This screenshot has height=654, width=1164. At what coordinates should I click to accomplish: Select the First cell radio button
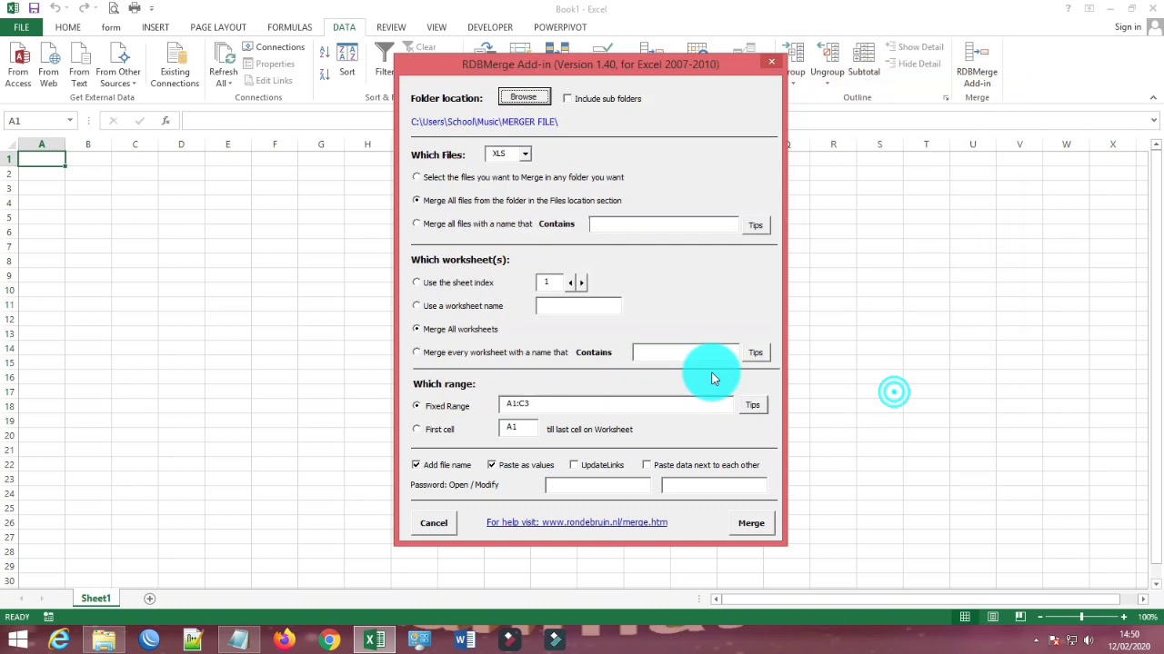click(416, 429)
